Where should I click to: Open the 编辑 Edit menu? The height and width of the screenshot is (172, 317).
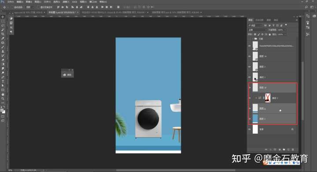[20, 2]
